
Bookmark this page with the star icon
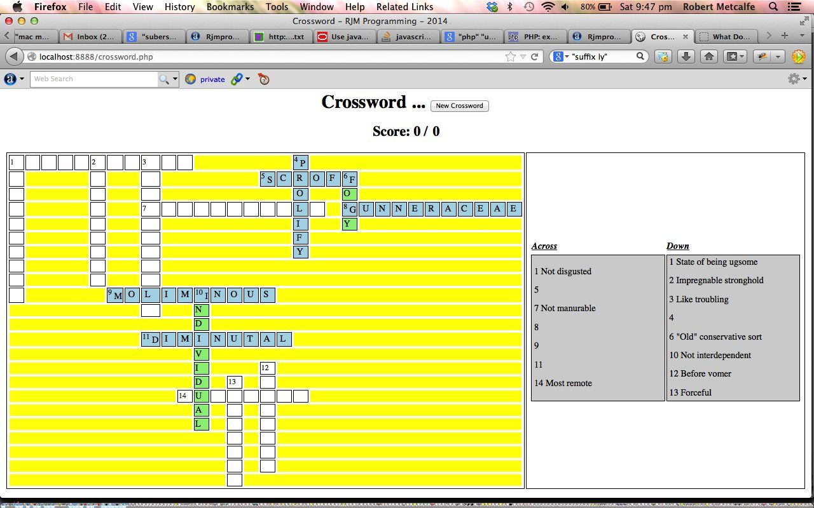(510, 57)
